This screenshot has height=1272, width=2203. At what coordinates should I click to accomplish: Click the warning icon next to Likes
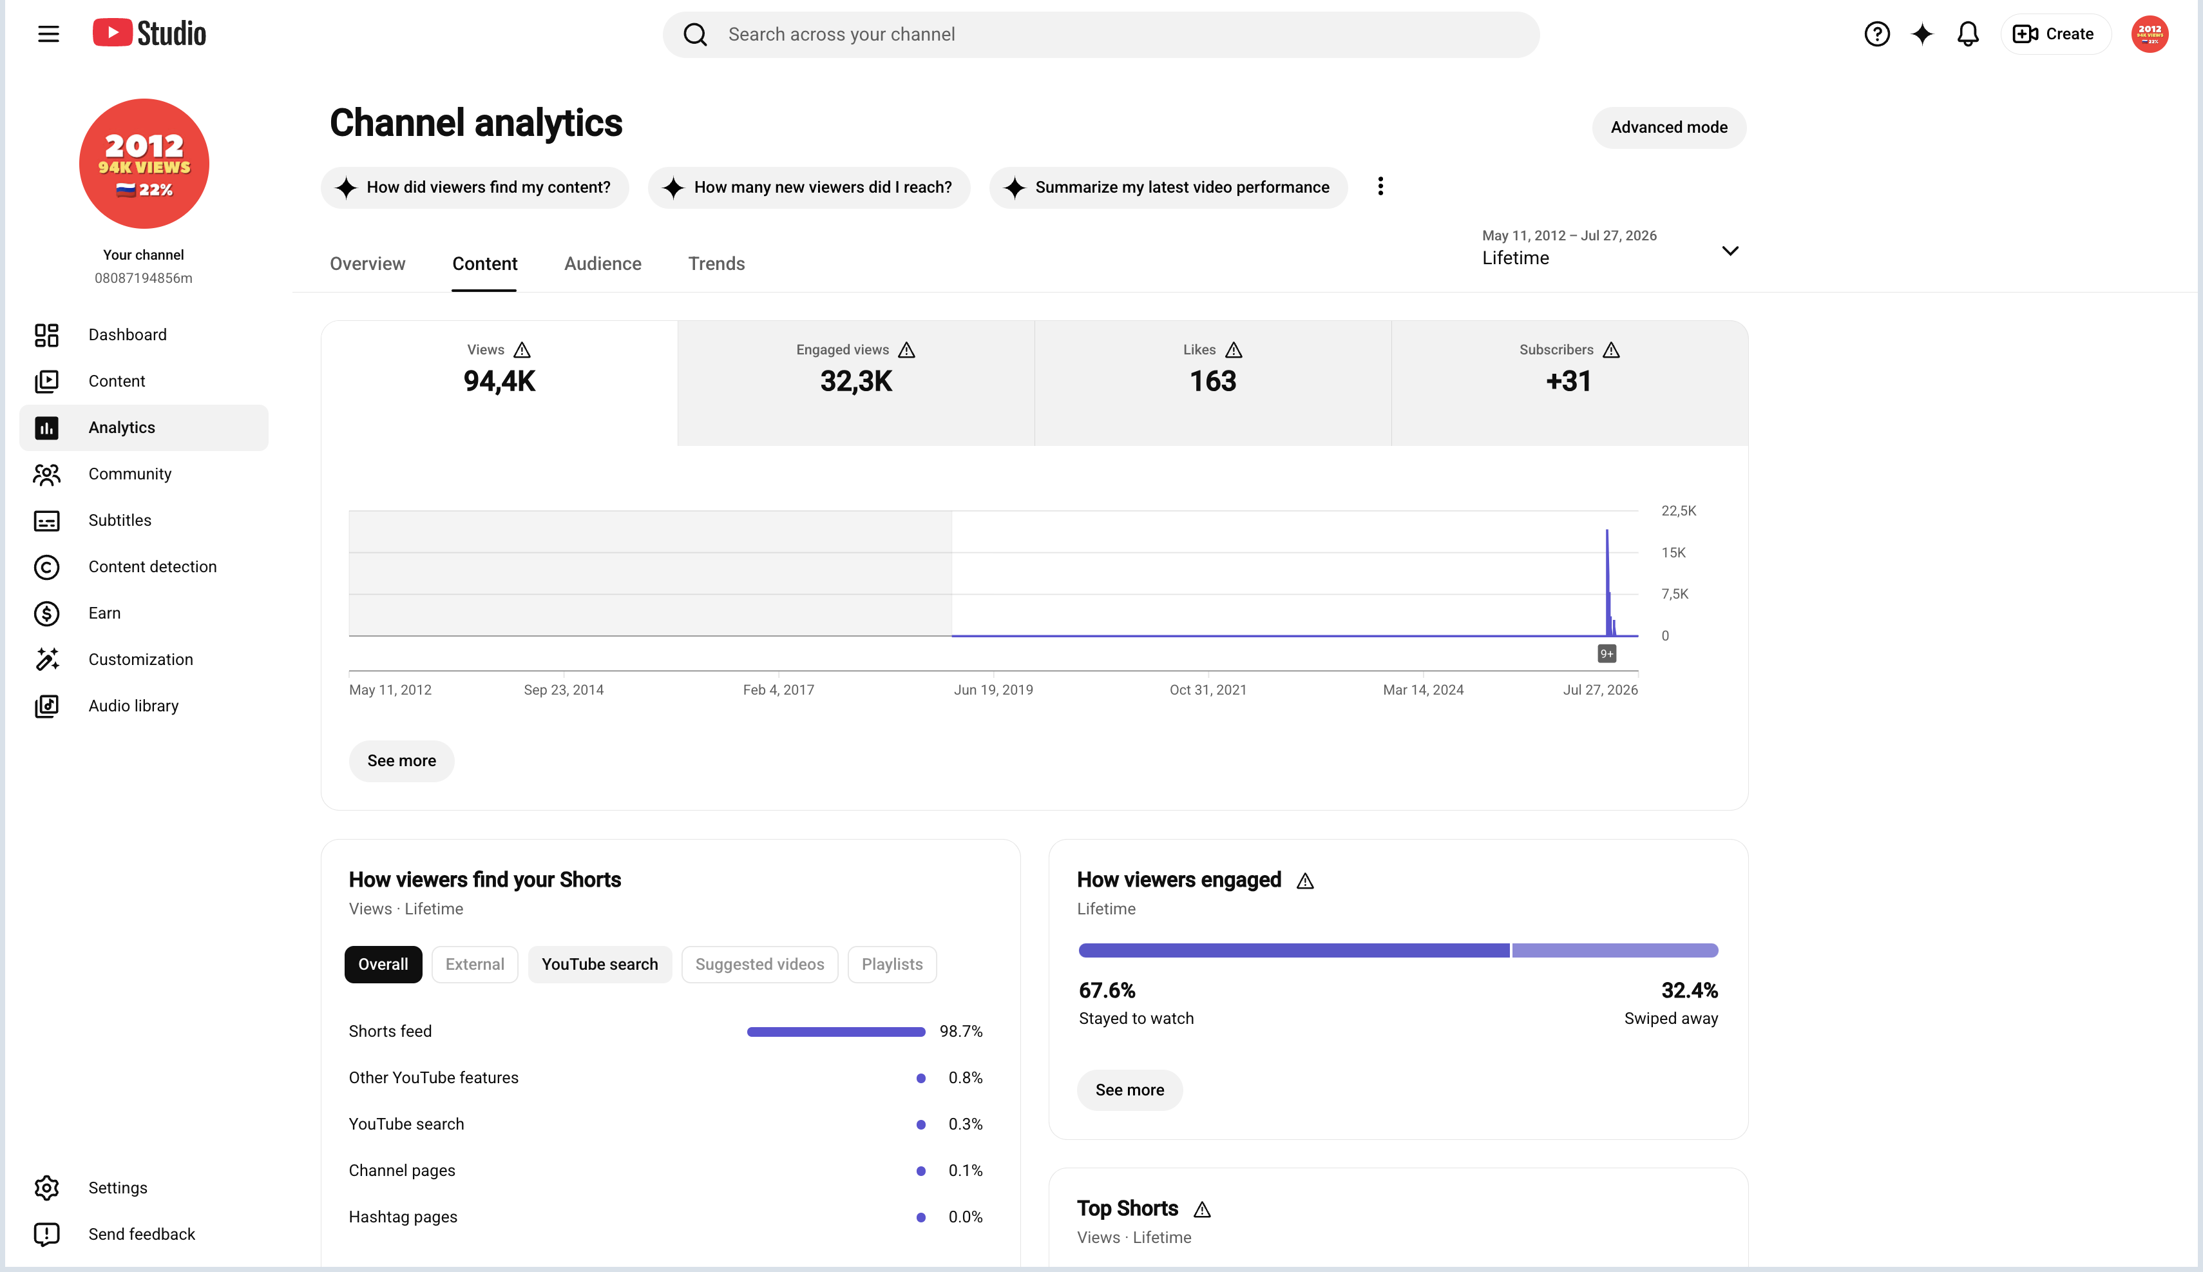click(x=1234, y=351)
